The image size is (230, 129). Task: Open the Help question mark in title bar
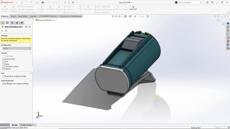(x=212, y=3)
